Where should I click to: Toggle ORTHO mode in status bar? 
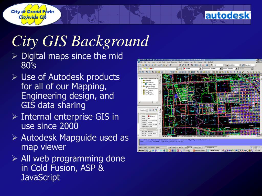[x=179, y=148]
